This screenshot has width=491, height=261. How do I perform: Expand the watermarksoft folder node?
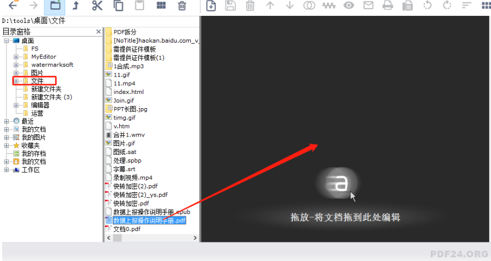pos(16,65)
